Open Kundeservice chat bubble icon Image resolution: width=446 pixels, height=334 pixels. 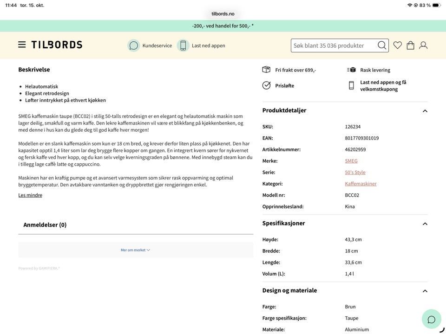(x=133, y=45)
